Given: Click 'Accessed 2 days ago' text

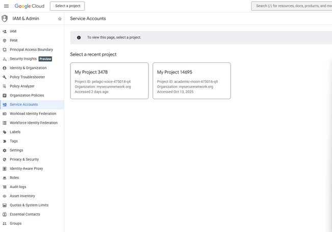Looking at the screenshot, I should [x=91, y=92].
